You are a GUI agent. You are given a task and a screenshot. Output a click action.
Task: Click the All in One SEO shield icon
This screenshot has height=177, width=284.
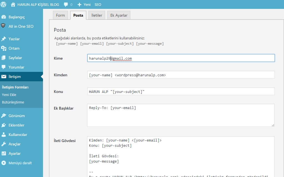(4, 26)
